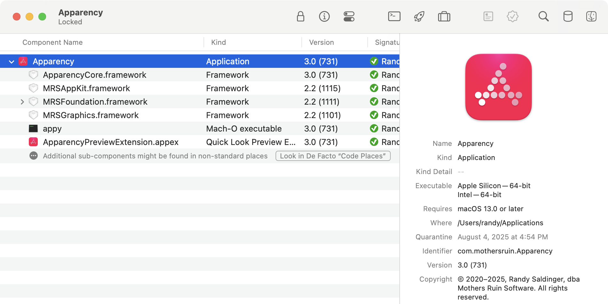The image size is (608, 304).
Task: Collapse the Apparency application tree item
Action: (12, 61)
